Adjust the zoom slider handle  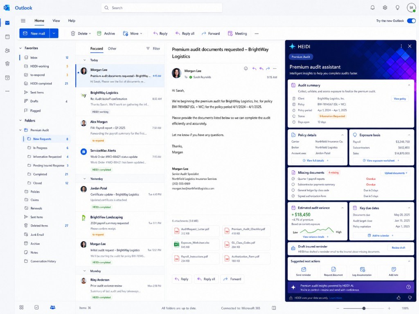click(364, 308)
